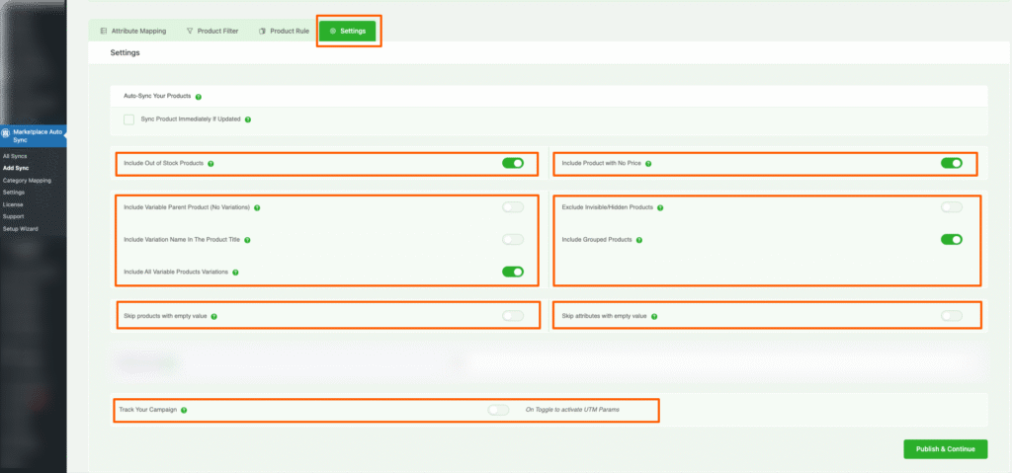Enable Skip products with empty value
1012x473 pixels.
[x=513, y=316]
